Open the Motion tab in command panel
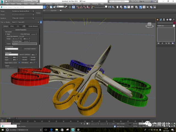 [167, 20]
